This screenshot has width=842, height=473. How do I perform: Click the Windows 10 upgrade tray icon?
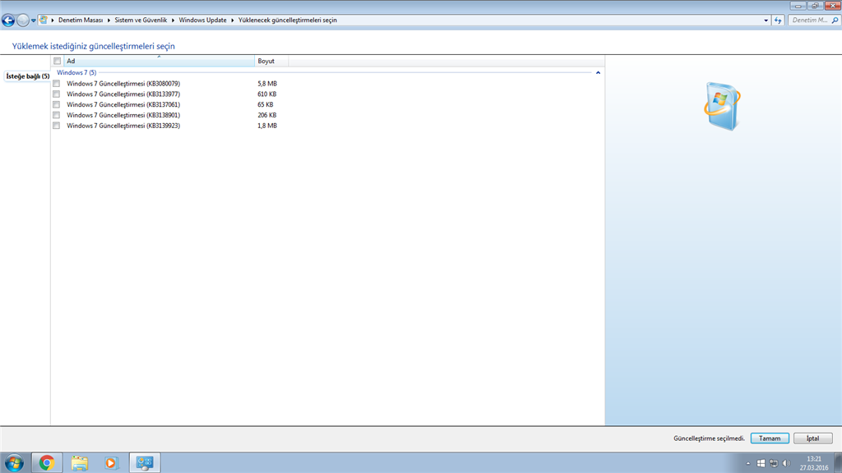(x=761, y=463)
